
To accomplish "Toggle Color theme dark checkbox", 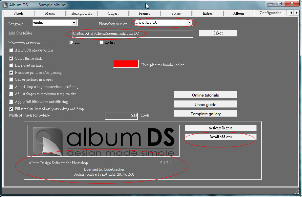I will click(11, 58).
